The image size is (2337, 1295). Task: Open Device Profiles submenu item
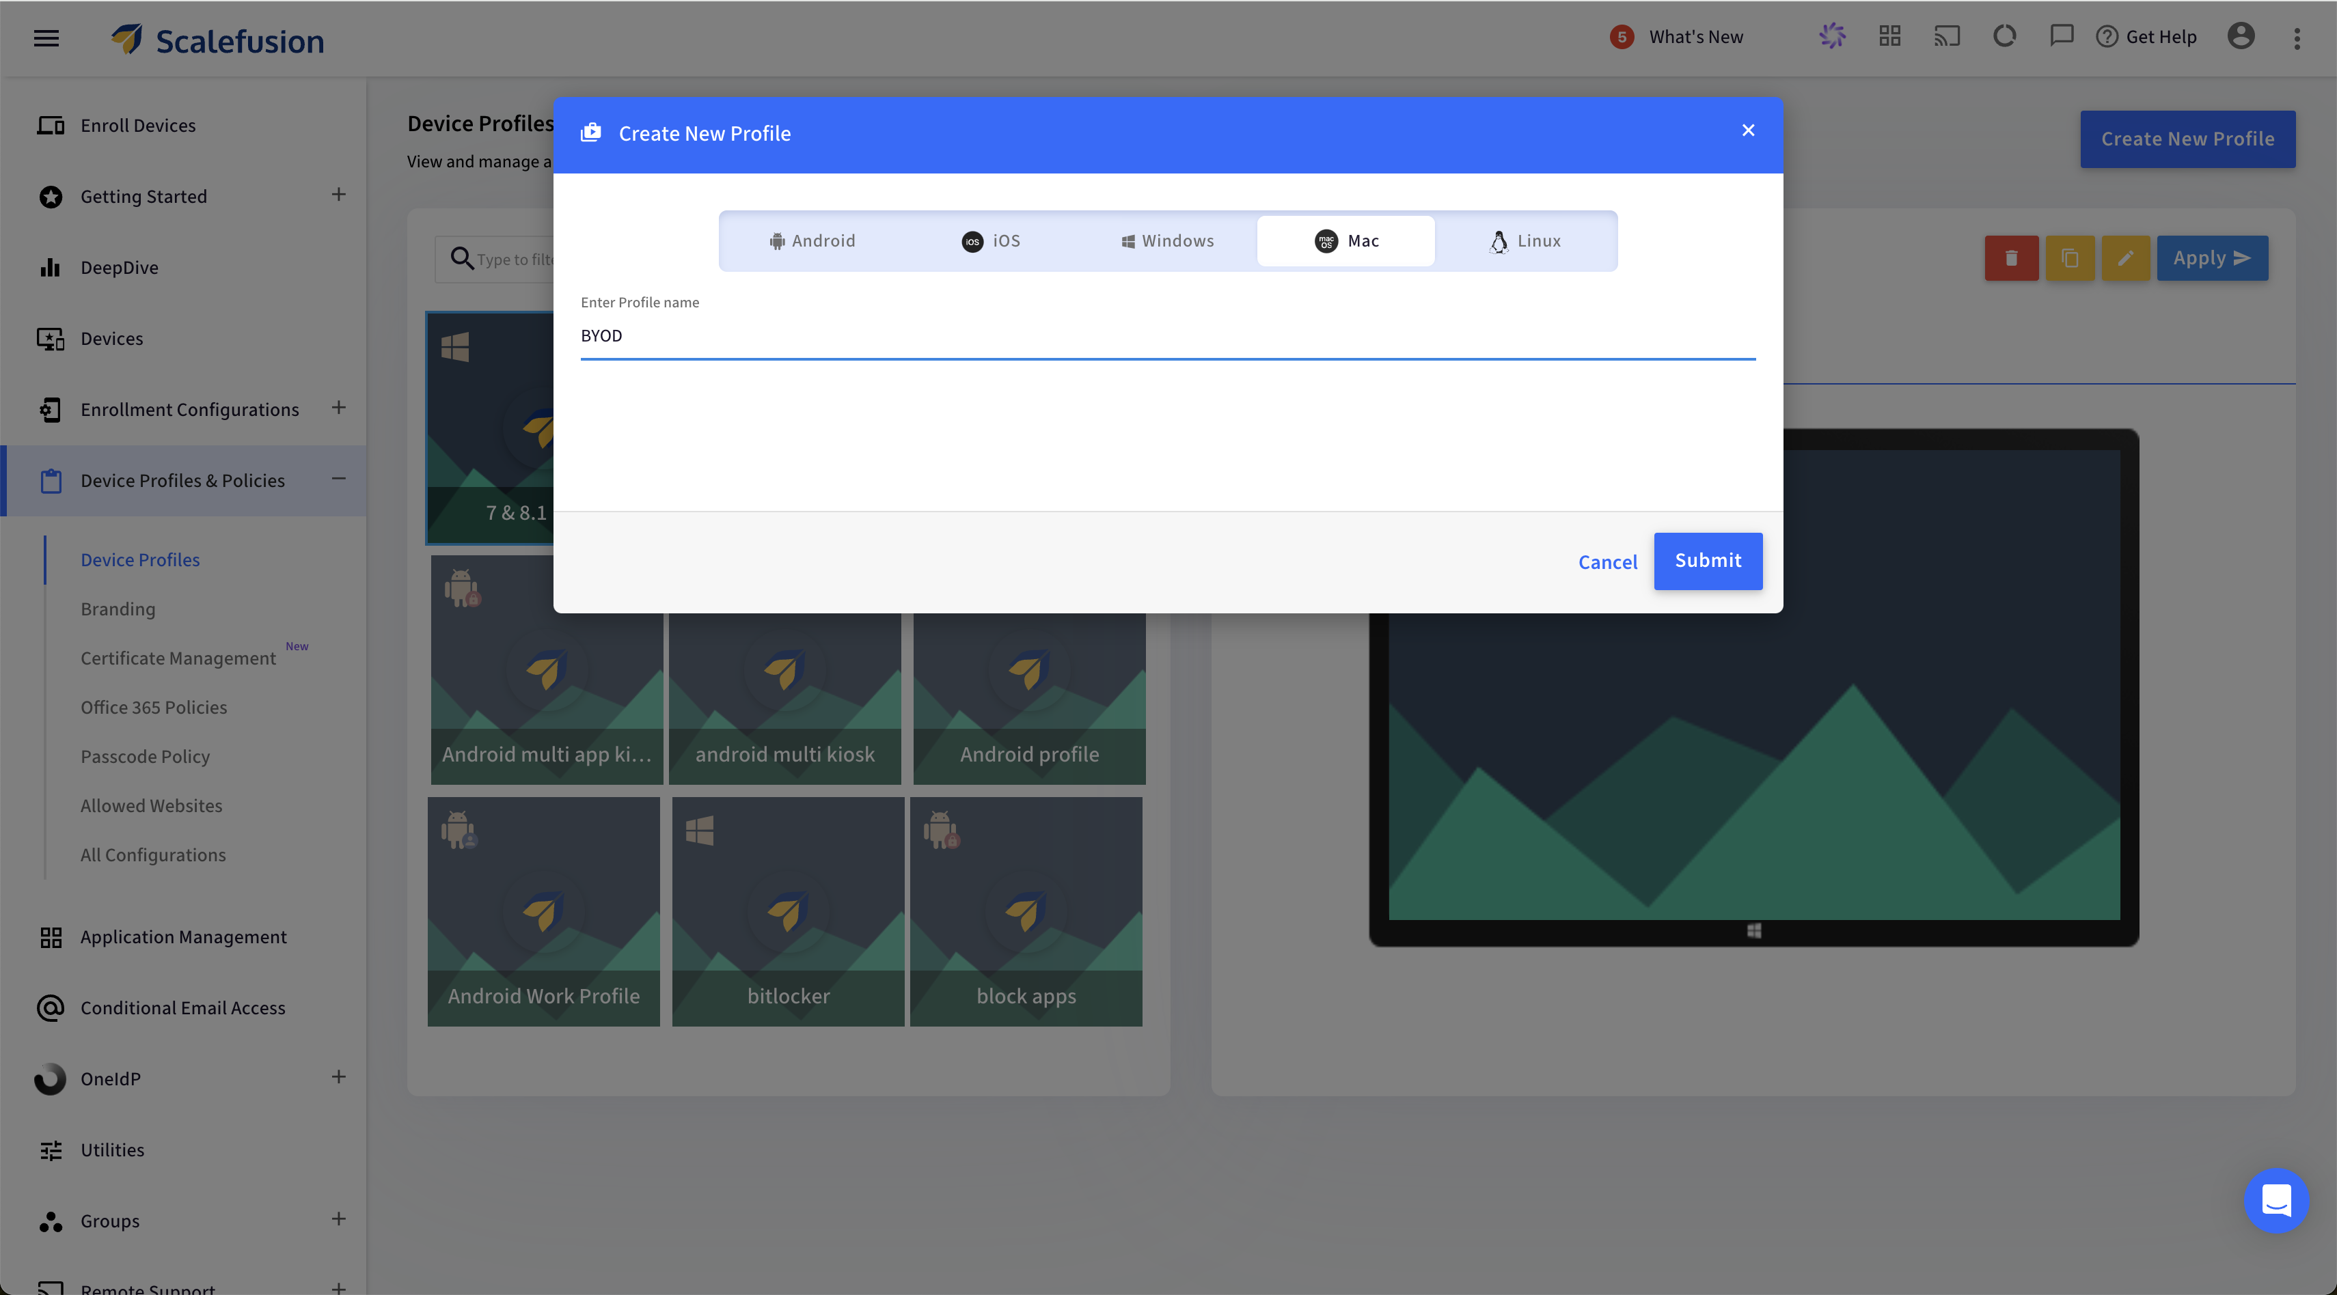pos(139,561)
